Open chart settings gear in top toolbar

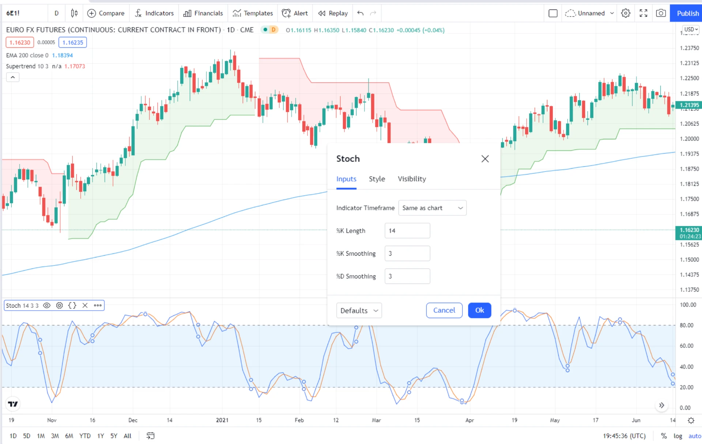[x=626, y=13]
